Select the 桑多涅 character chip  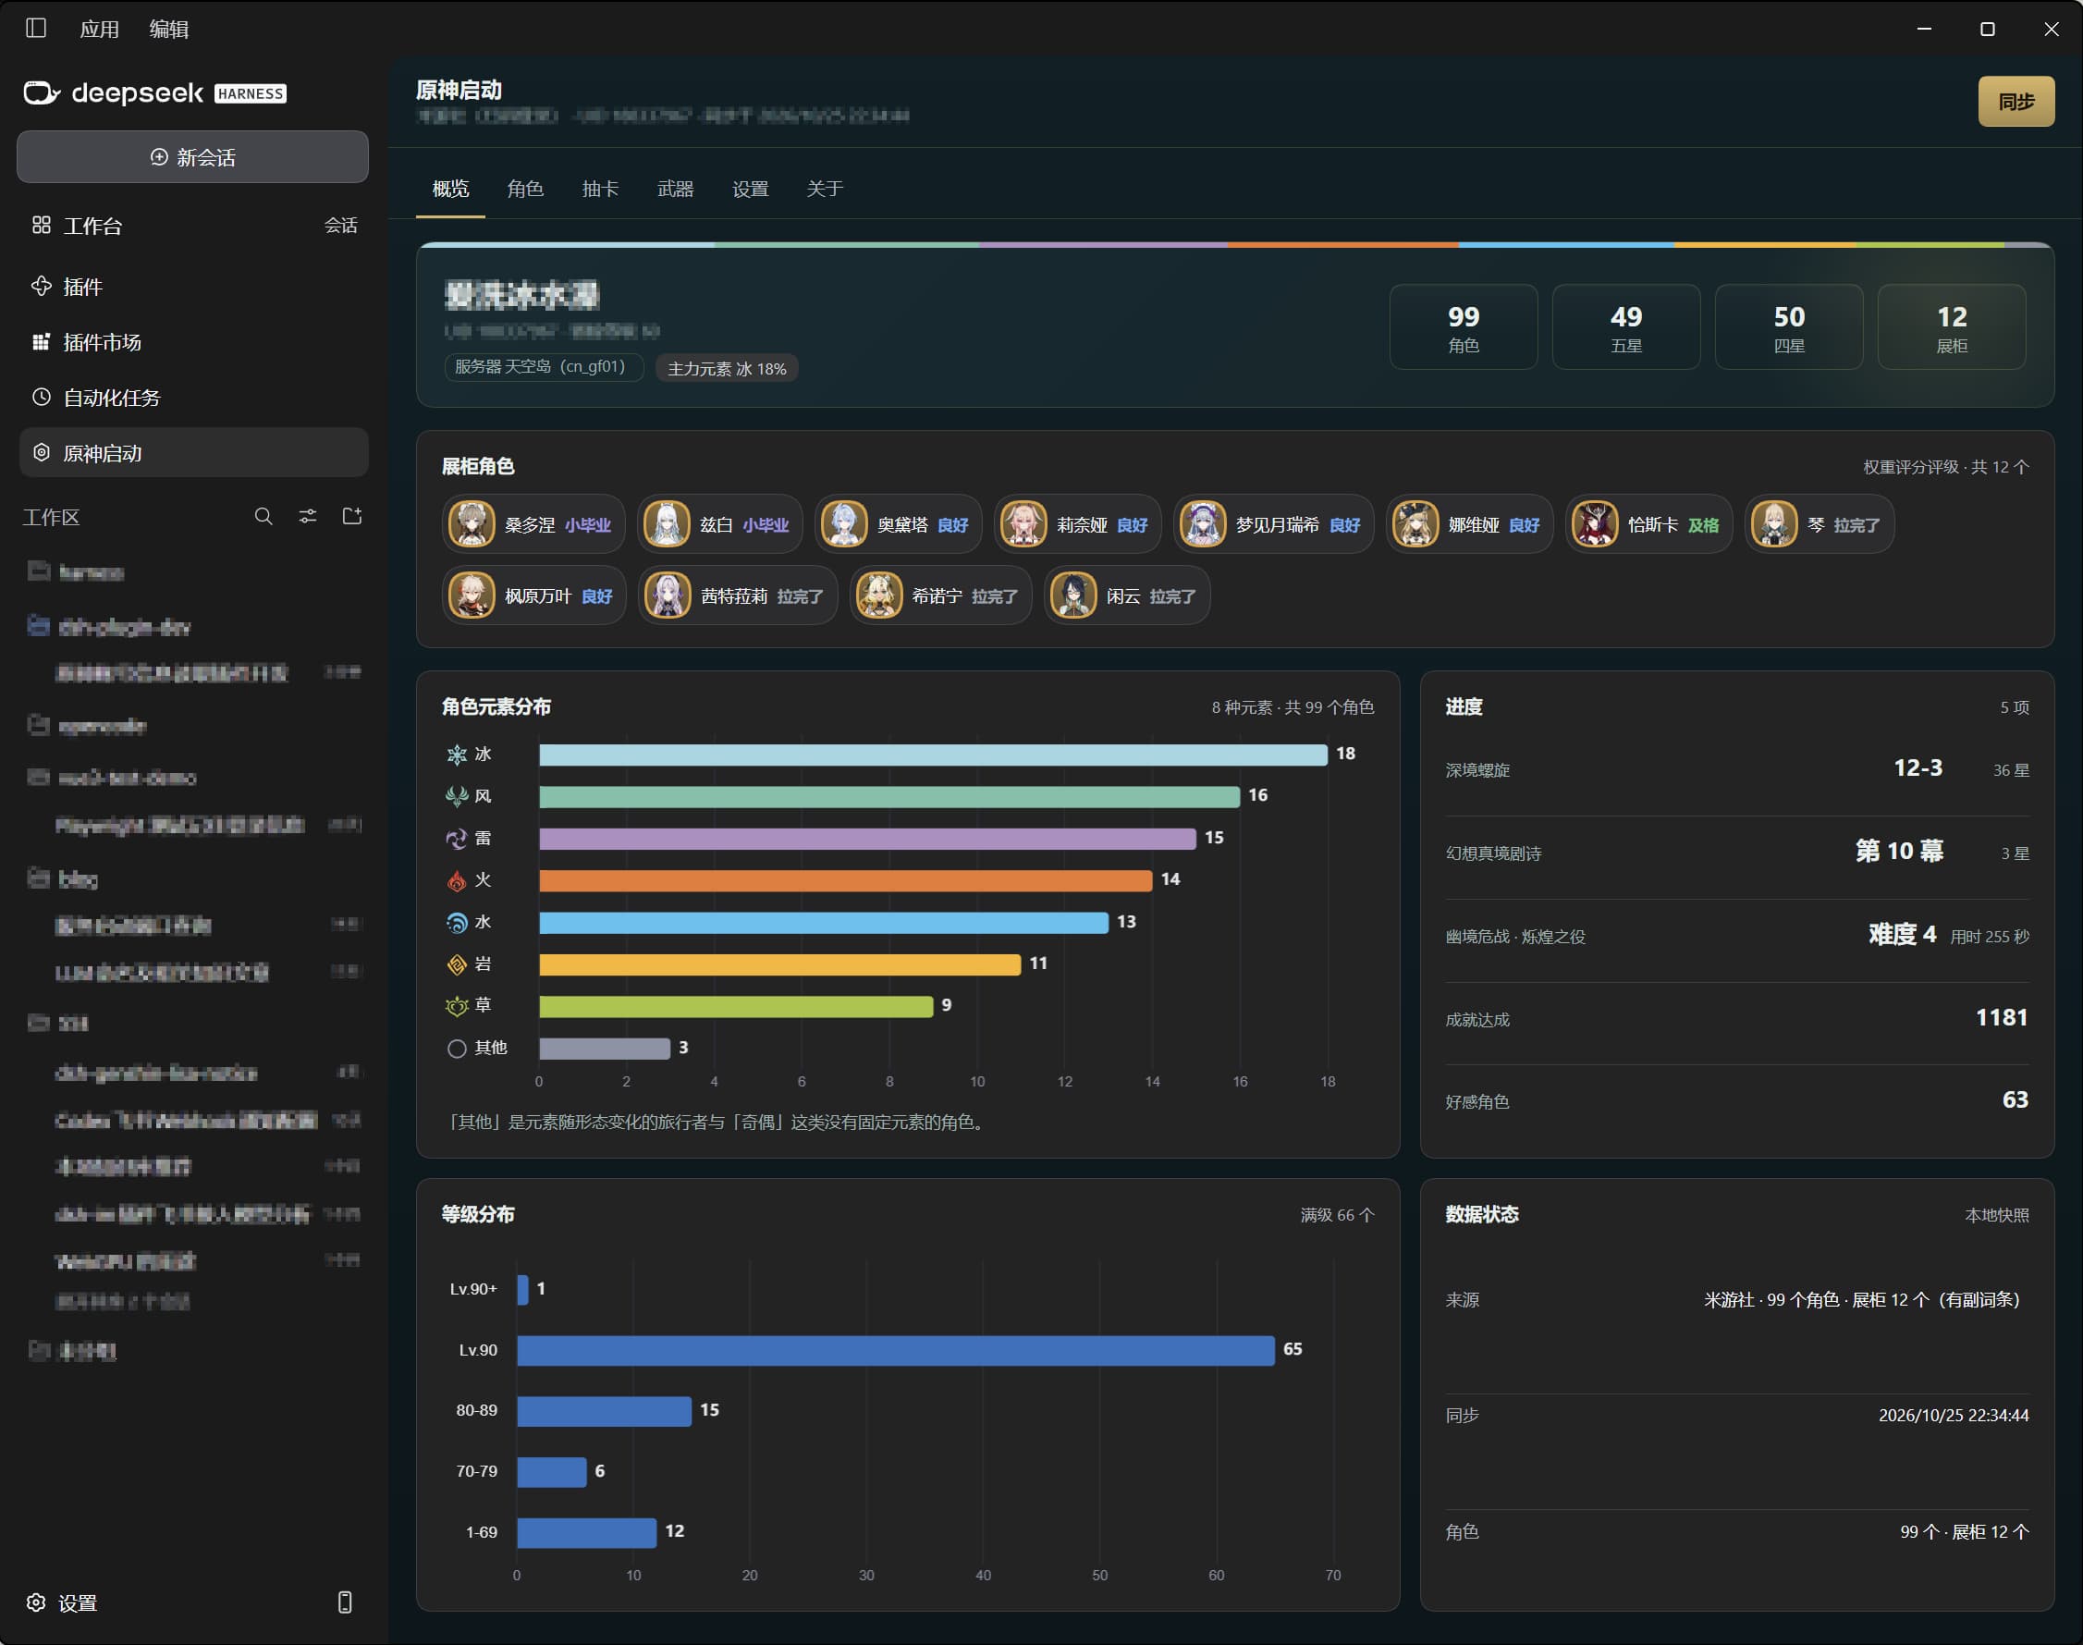pyautogui.click(x=533, y=524)
